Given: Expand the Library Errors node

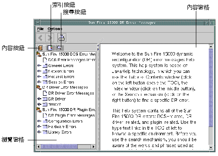Looking at the screenshot, I should point(39,132).
